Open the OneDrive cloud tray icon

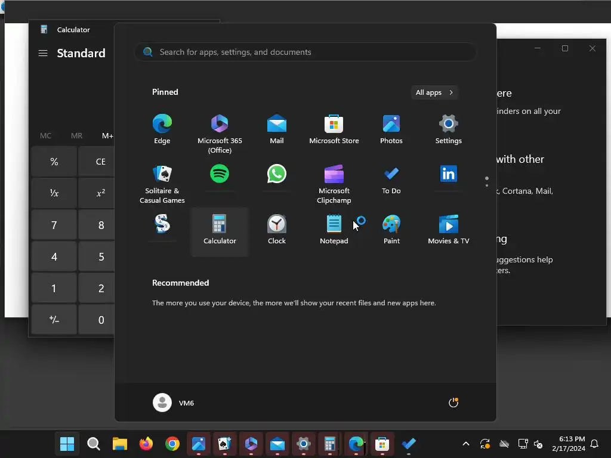click(x=504, y=444)
